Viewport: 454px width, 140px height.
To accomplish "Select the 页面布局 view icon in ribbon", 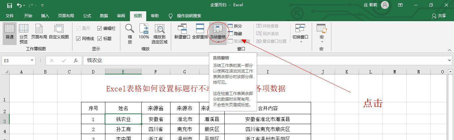I will tap(39, 32).
